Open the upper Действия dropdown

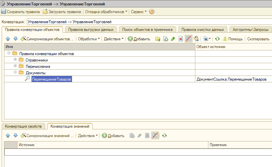pos(114,39)
